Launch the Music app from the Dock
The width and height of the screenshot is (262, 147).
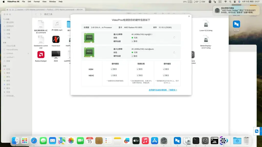point(145,141)
